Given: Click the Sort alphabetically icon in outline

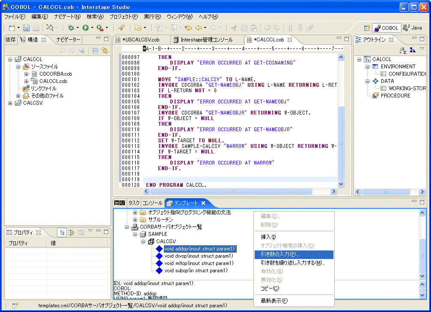Looking at the screenshot, I should (x=403, y=50).
